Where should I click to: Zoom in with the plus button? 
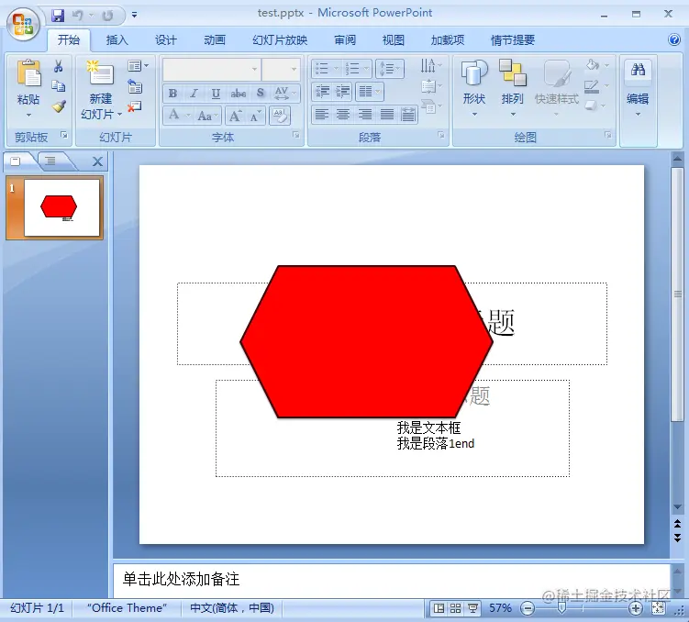coord(636,608)
